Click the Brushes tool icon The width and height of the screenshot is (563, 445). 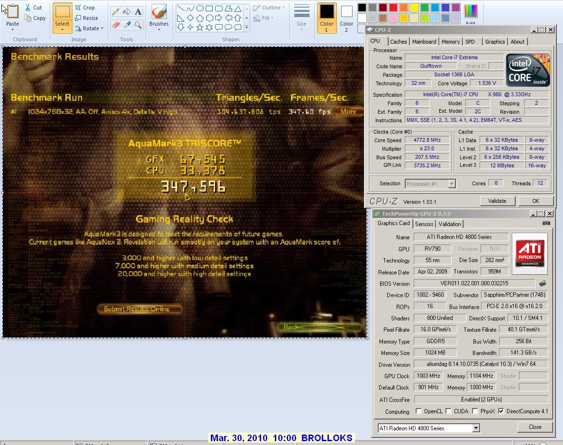[x=159, y=11]
